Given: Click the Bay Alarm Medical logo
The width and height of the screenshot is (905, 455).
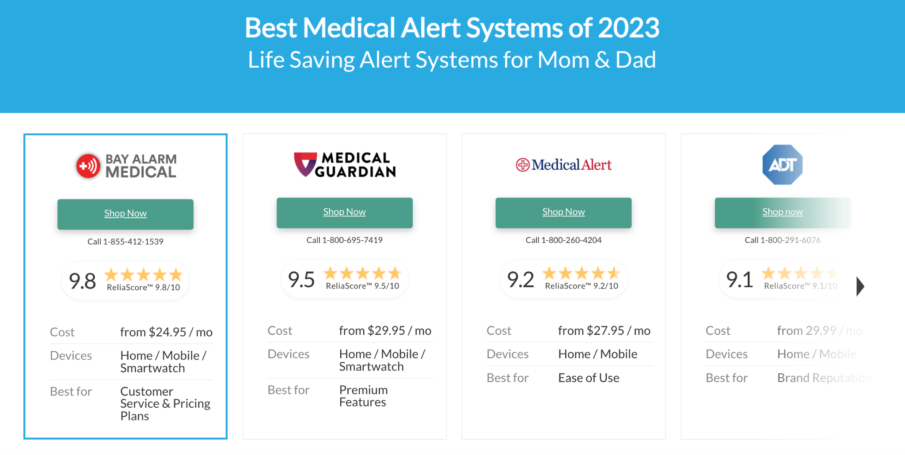Looking at the screenshot, I should pyautogui.click(x=125, y=166).
